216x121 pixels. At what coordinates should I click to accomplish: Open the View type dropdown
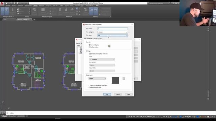(x=112, y=35)
